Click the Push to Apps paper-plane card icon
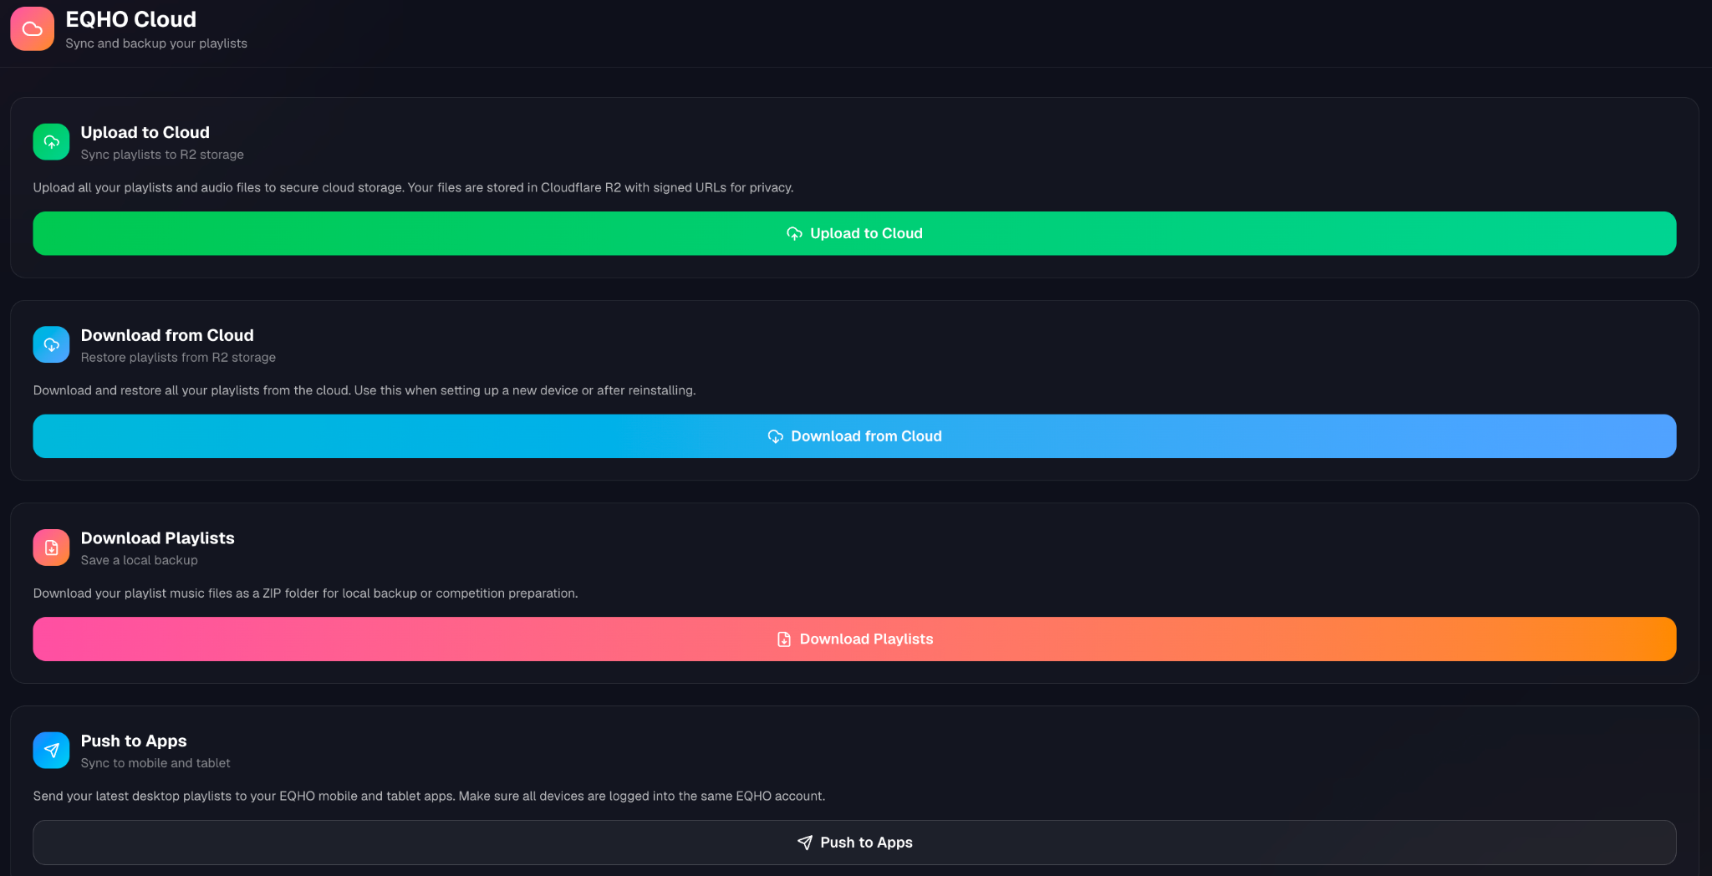The width and height of the screenshot is (1712, 876). [51, 751]
